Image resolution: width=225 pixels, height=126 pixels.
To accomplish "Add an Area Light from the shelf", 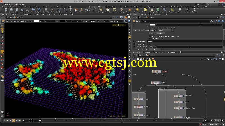I will click(x=114, y=10).
